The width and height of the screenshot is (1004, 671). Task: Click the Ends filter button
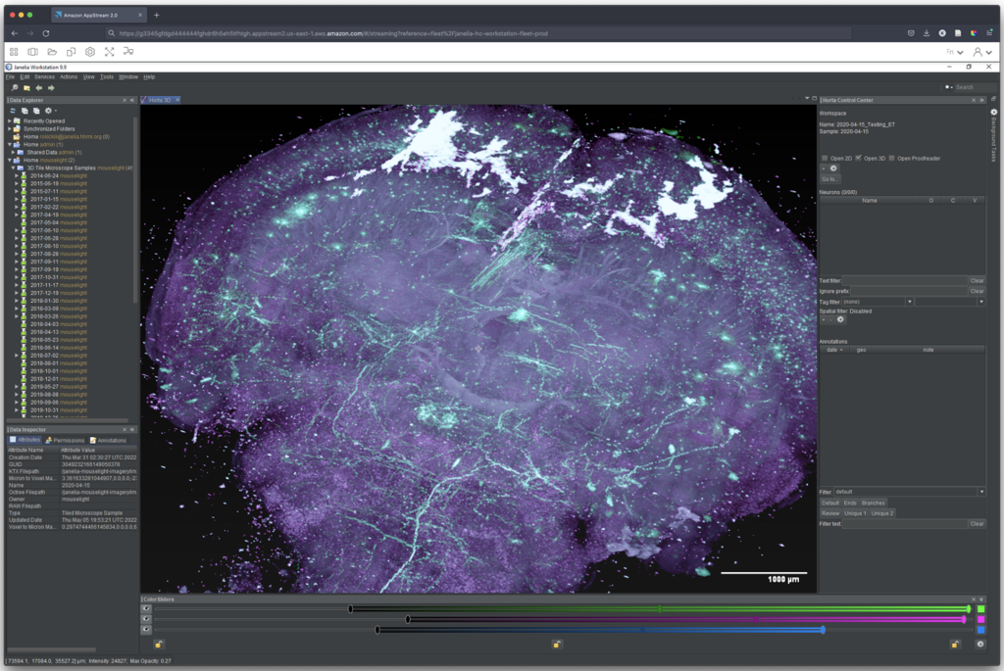click(850, 503)
